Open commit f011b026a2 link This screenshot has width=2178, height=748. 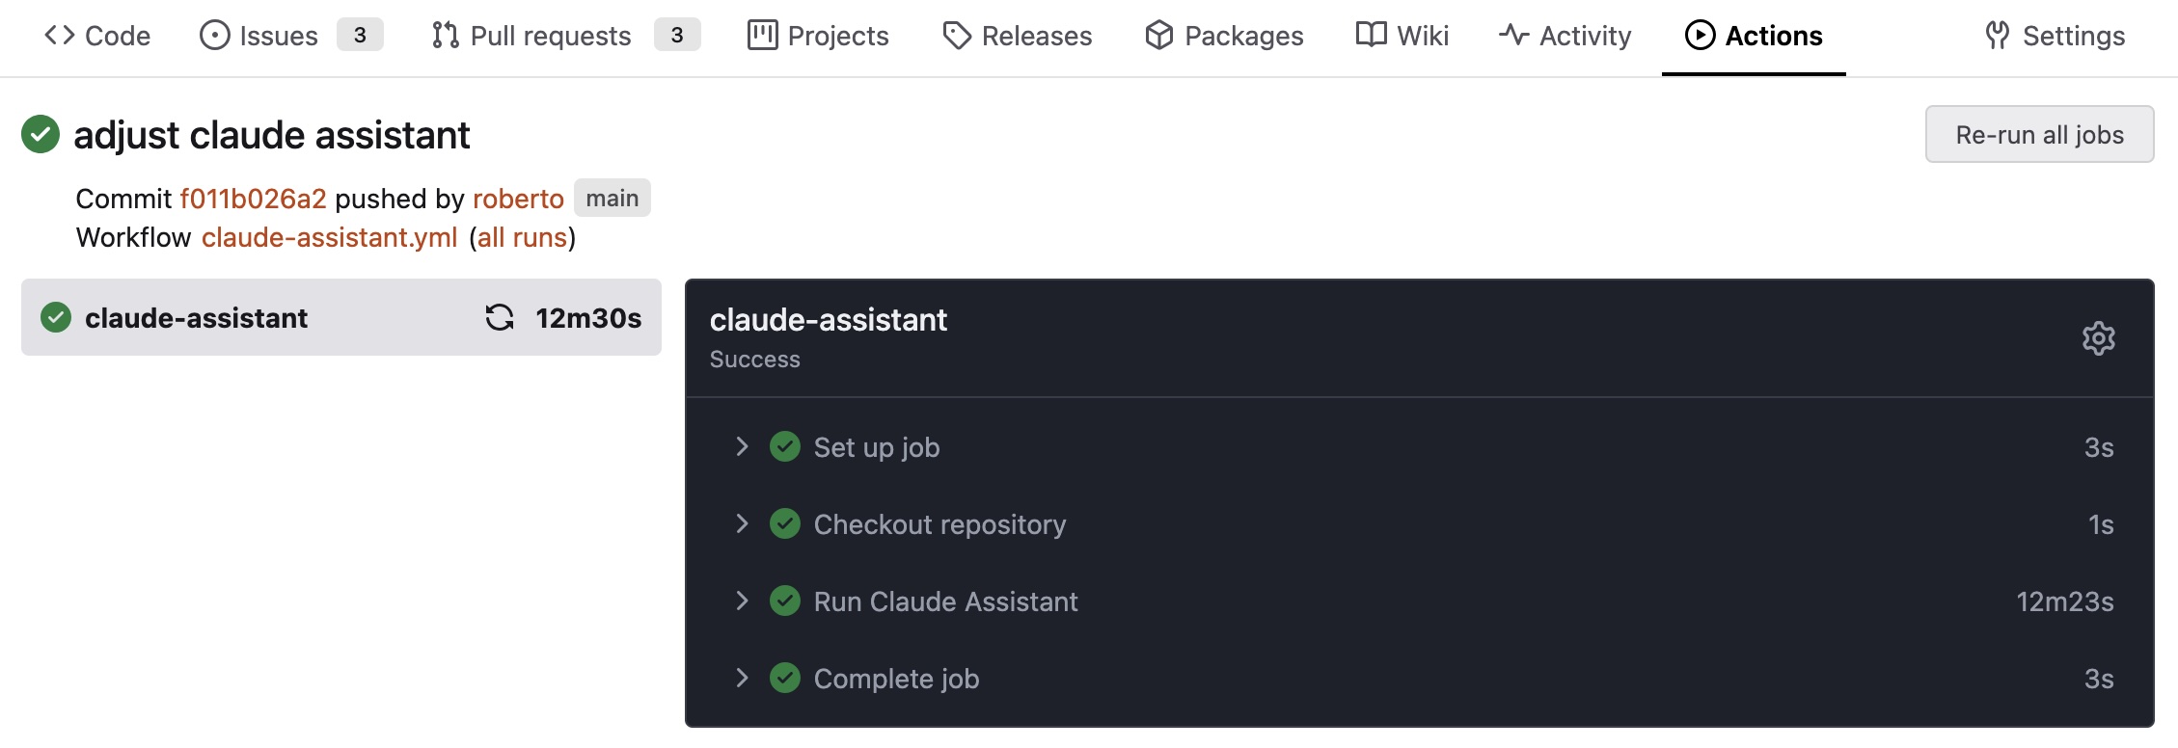tap(254, 199)
